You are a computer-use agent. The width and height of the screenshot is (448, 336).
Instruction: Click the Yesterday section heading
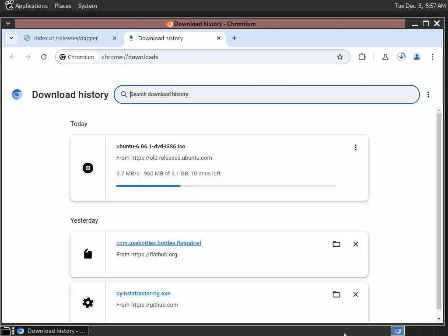[x=84, y=220]
